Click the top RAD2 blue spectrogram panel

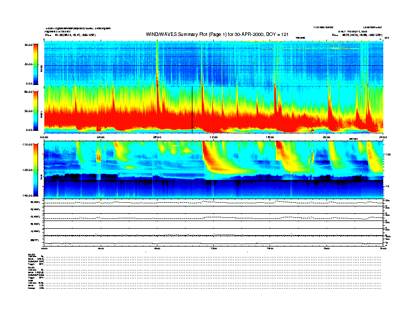pos(214,64)
